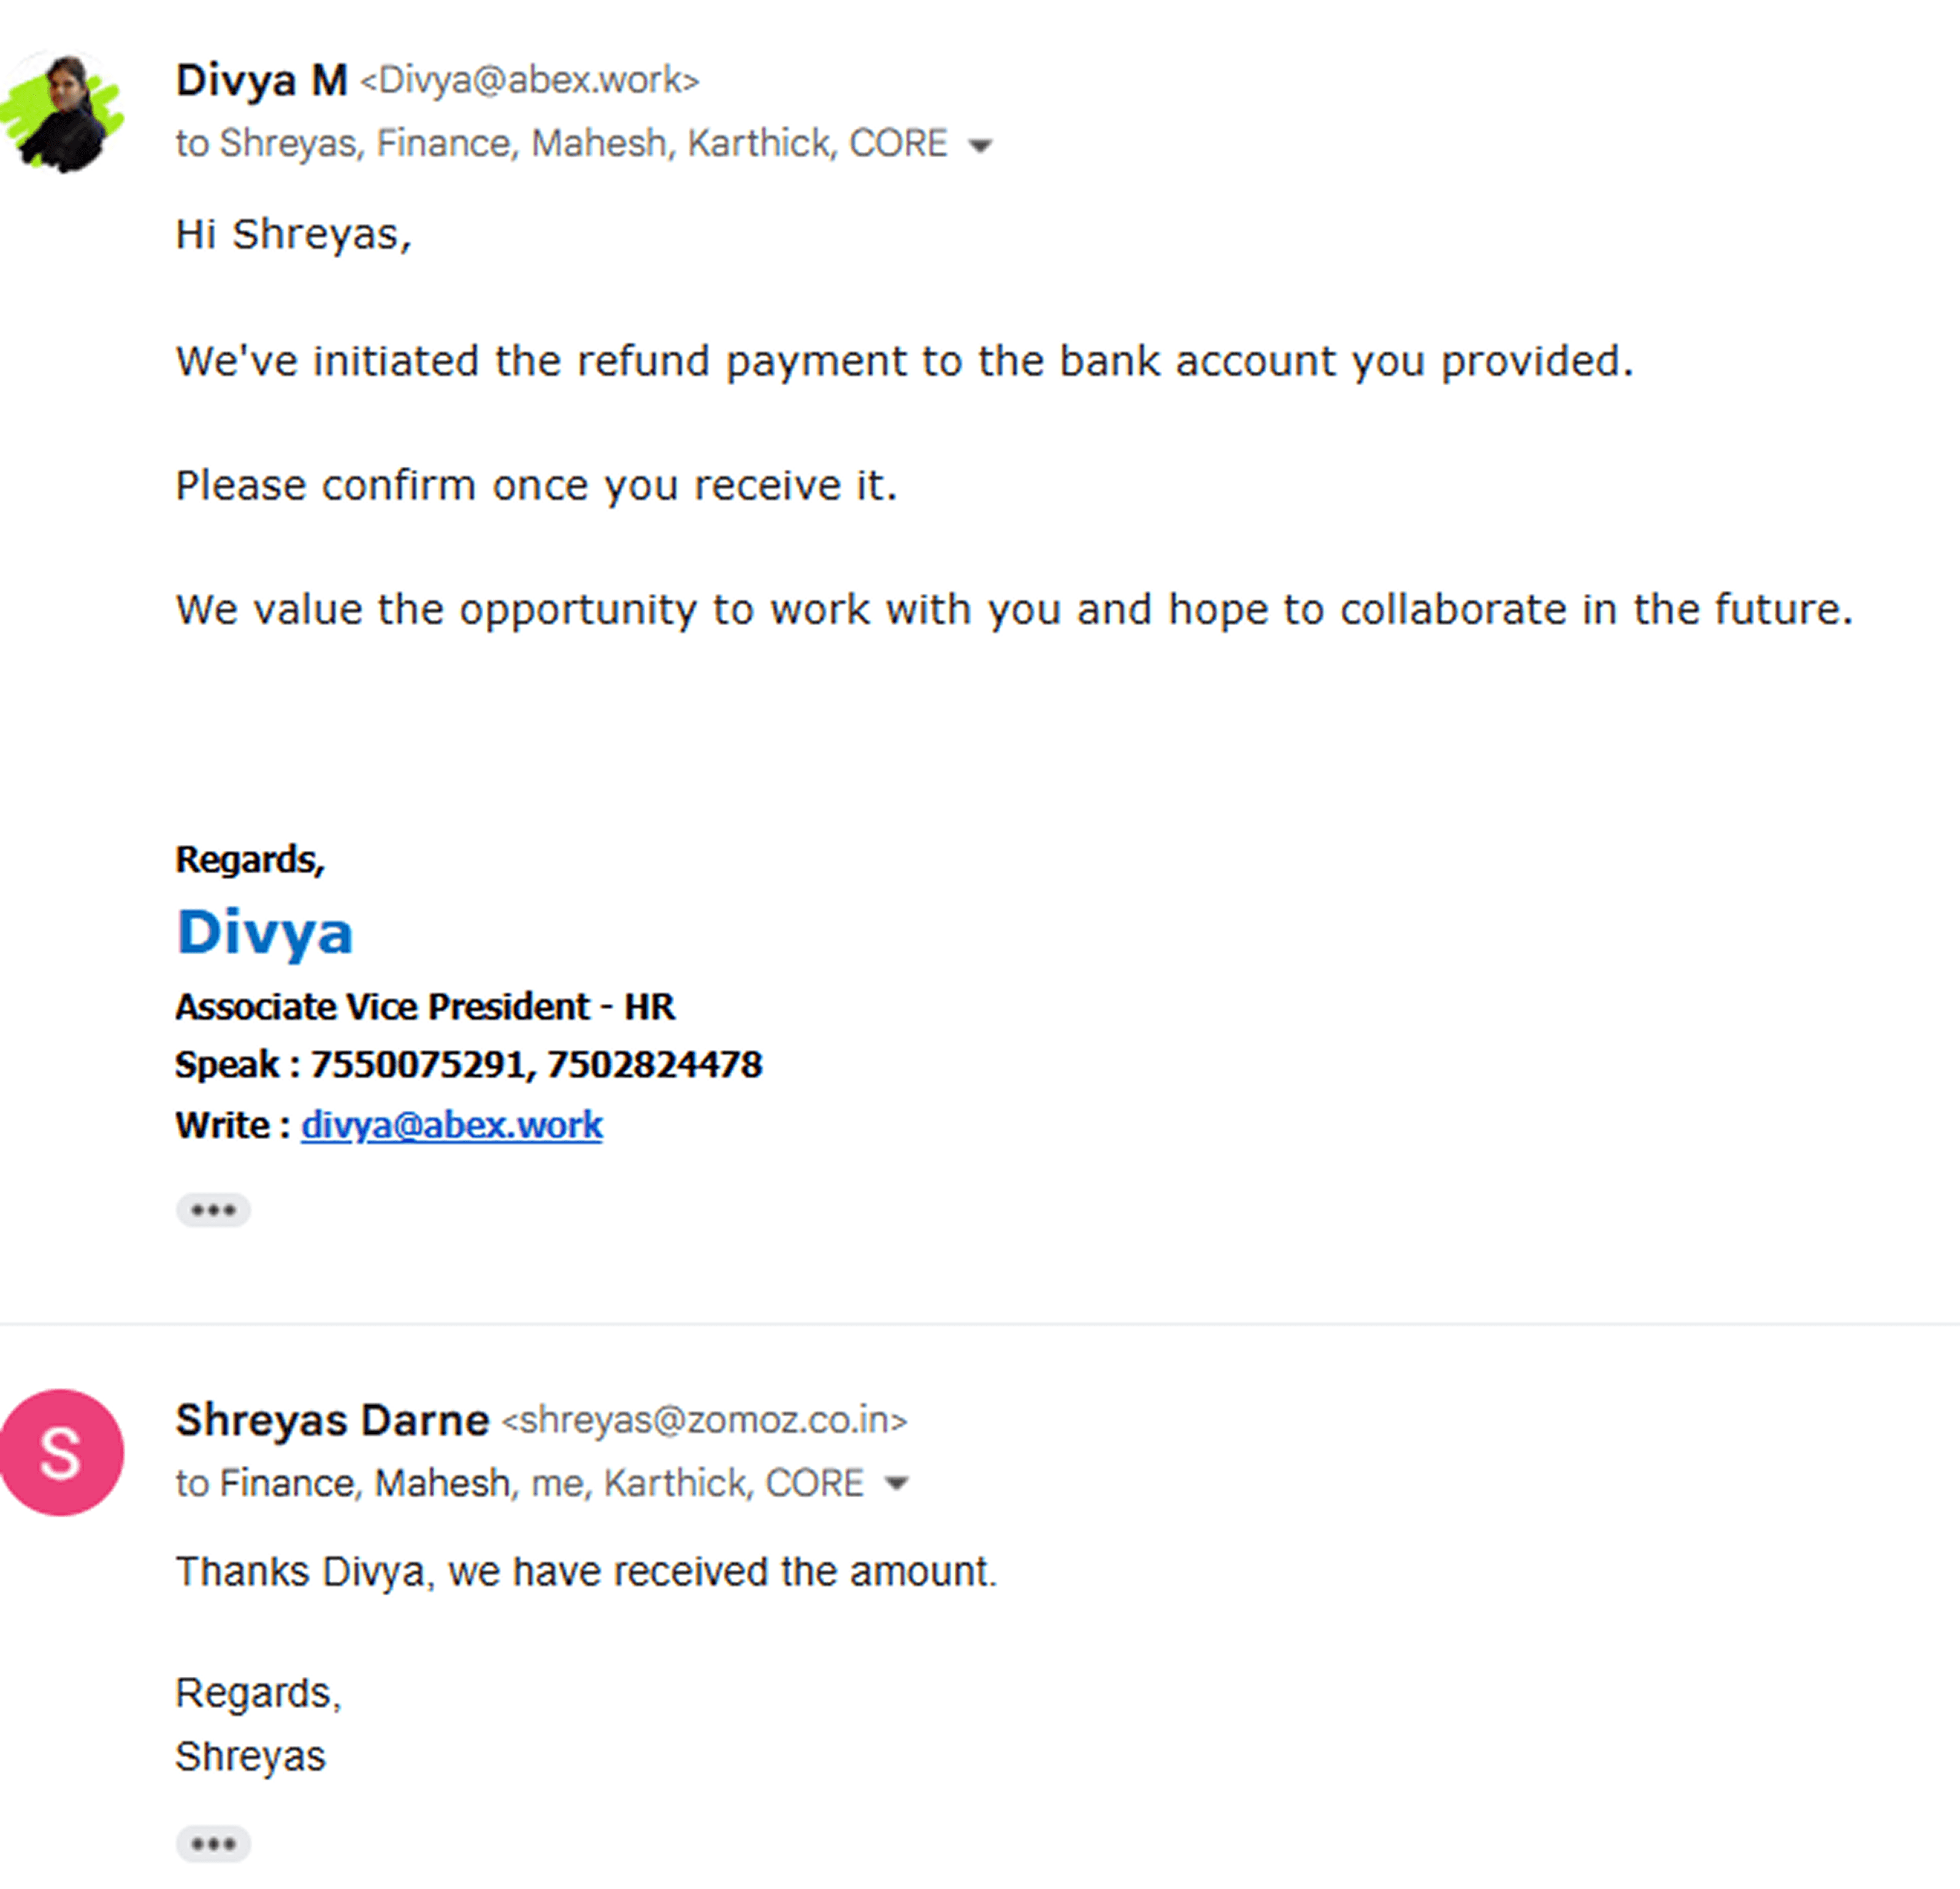Click the Divya@abex.work sender address
This screenshot has height=1889, width=1960.
point(529,80)
